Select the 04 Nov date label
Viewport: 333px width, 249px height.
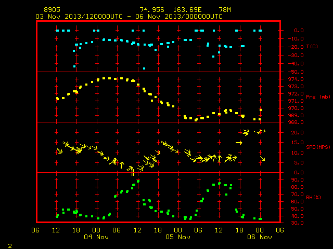pos(96,237)
